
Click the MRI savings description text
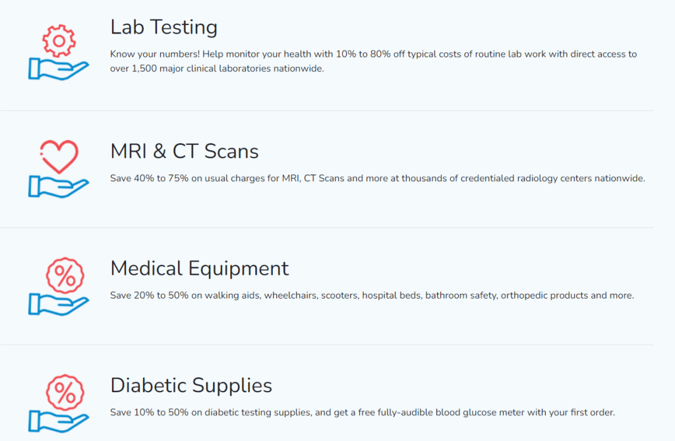coord(378,178)
